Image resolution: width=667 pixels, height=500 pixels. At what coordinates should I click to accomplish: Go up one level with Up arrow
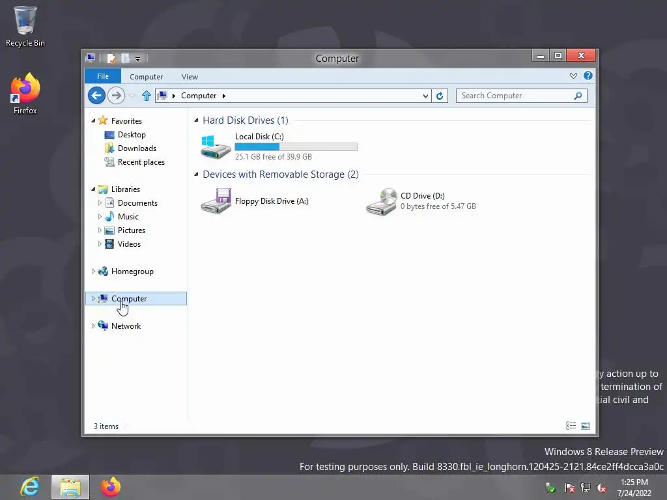[x=147, y=96]
